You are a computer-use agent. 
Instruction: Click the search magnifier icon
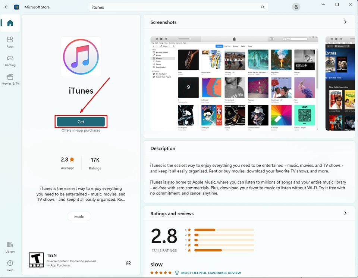(263, 7)
